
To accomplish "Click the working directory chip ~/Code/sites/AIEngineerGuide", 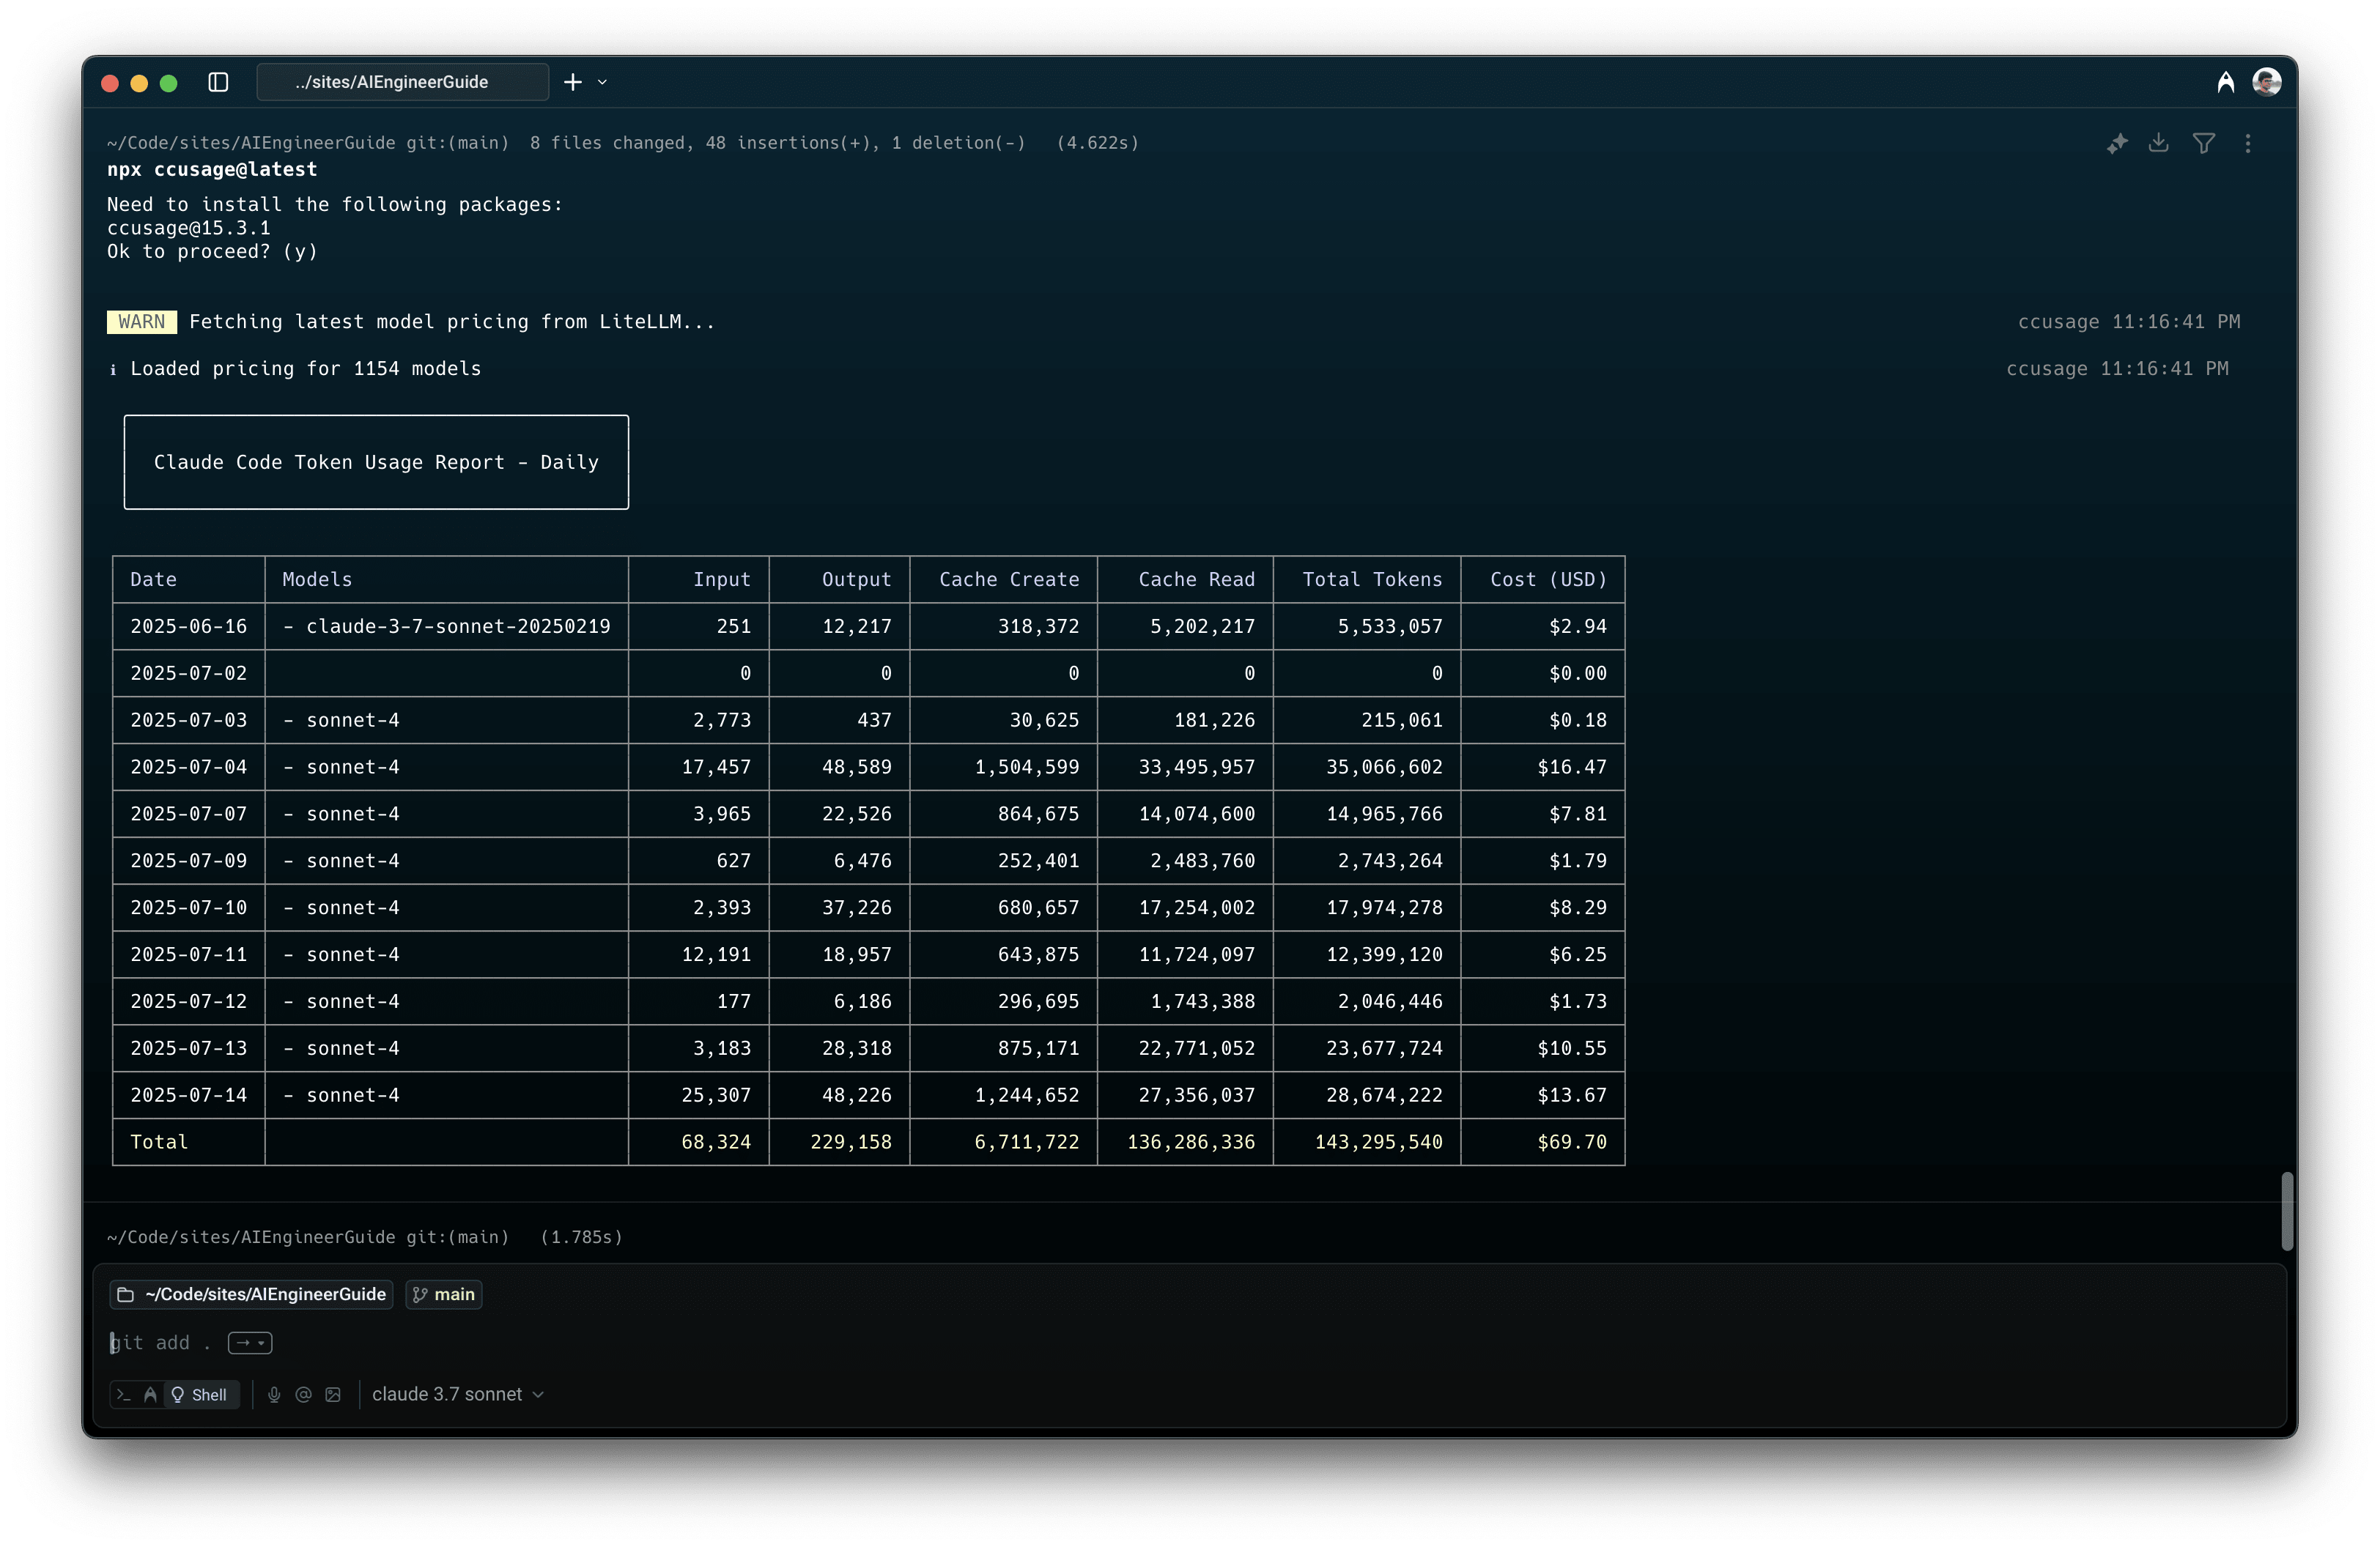I will [251, 1294].
